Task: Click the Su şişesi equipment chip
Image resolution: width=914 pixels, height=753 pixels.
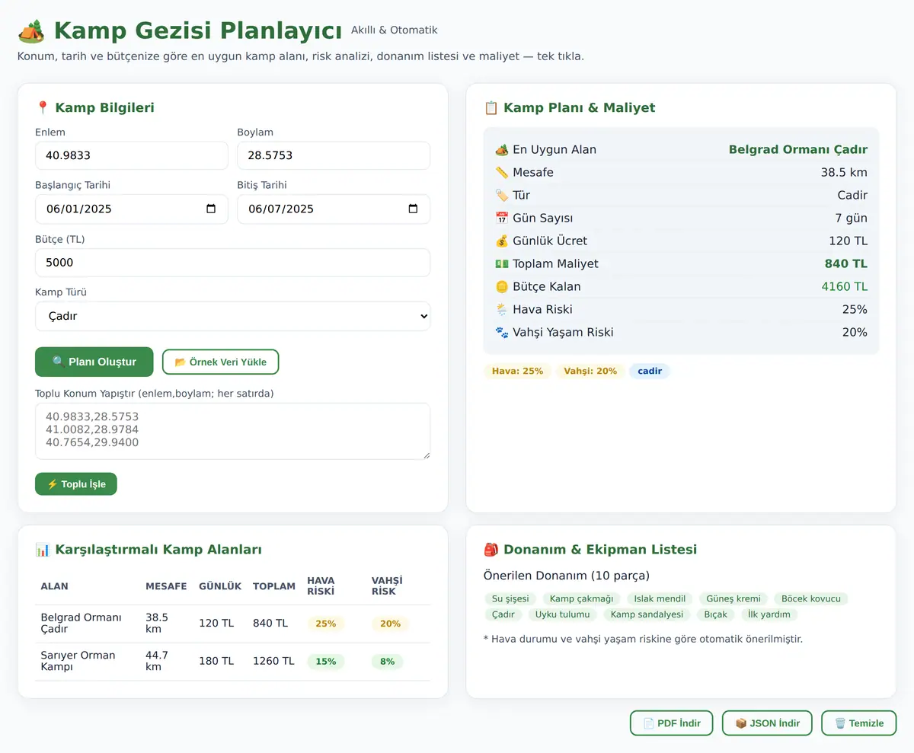Action: click(510, 599)
